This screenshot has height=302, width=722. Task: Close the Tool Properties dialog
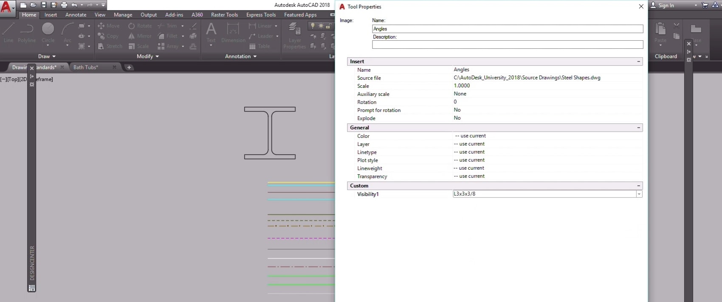coord(641,6)
